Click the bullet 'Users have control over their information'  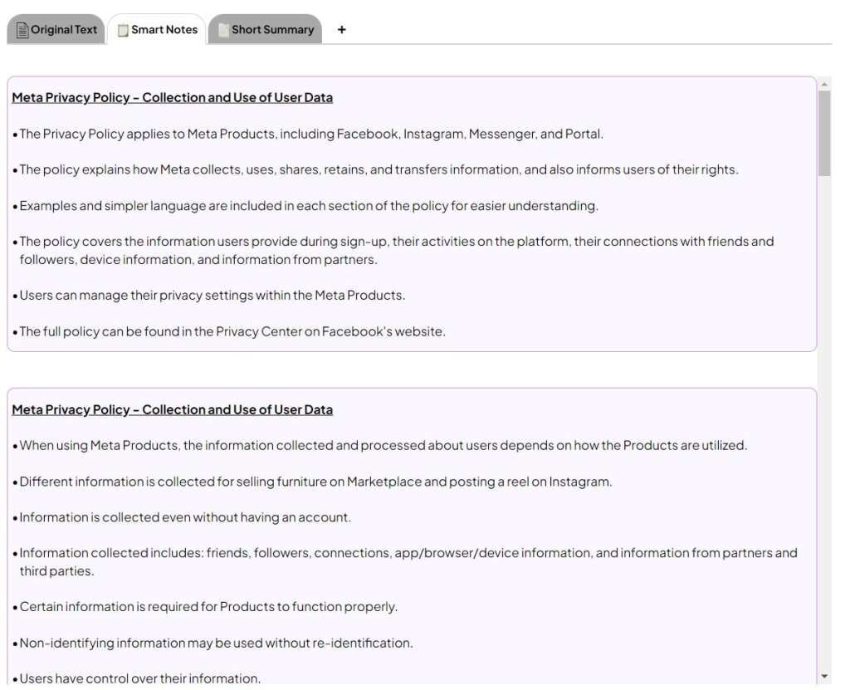139,678
